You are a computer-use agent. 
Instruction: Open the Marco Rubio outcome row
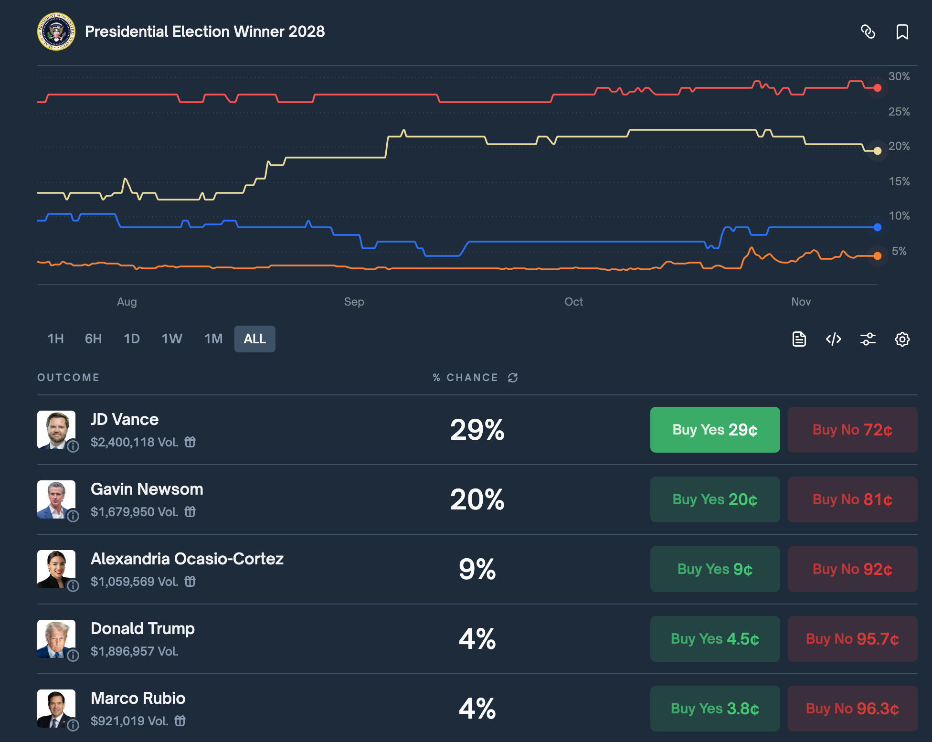138,699
